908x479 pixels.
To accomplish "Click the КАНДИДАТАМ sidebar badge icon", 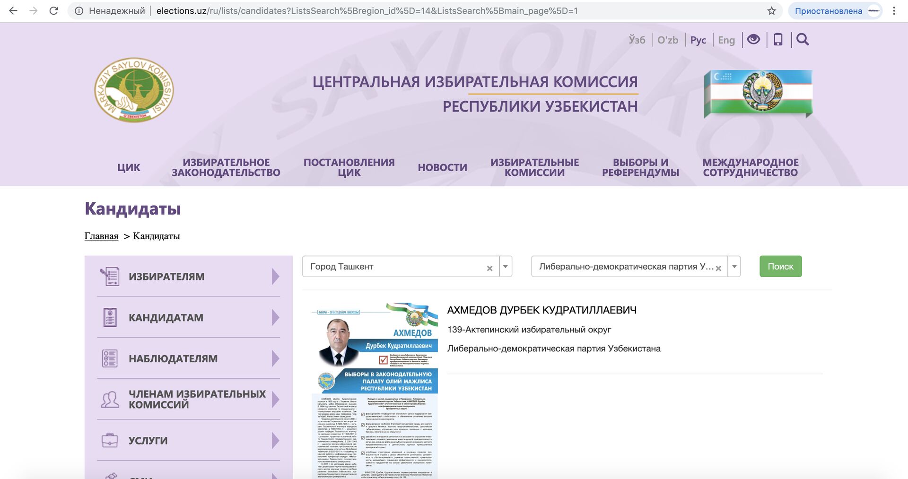I will (x=110, y=317).
